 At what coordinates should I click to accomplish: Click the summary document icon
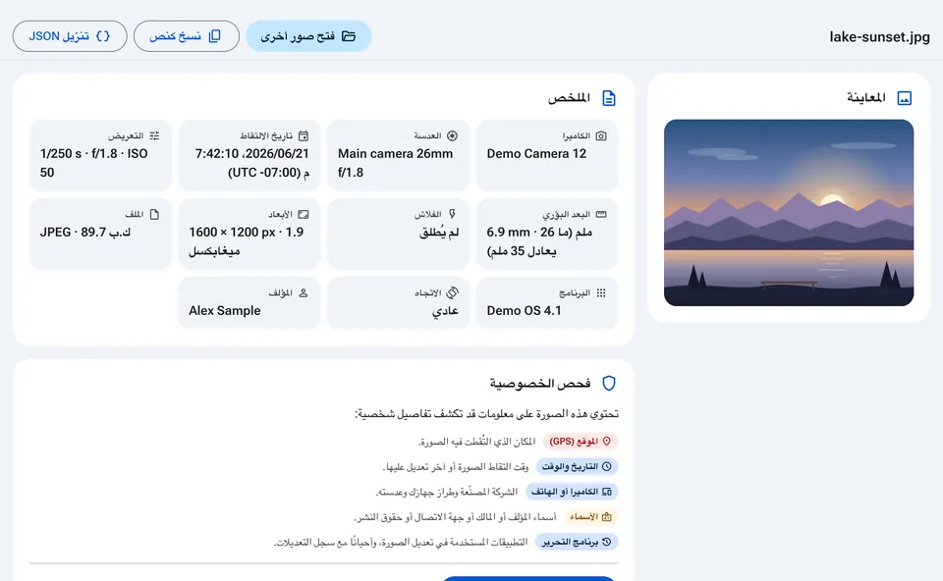point(609,98)
